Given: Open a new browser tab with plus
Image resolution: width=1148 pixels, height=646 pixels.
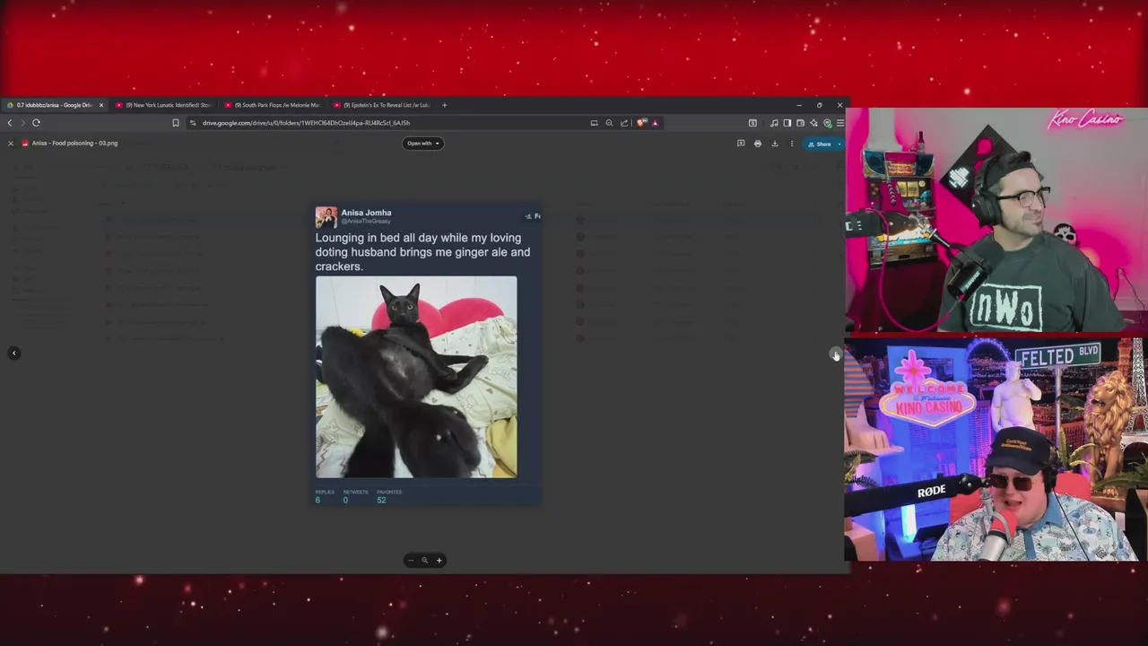Looking at the screenshot, I should (444, 105).
